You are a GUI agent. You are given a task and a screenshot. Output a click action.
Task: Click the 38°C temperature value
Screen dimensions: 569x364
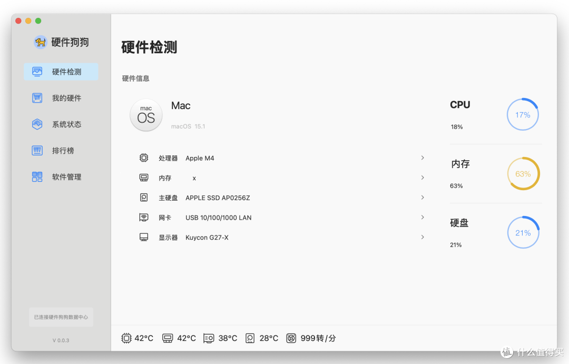click(x=228, y=338)
